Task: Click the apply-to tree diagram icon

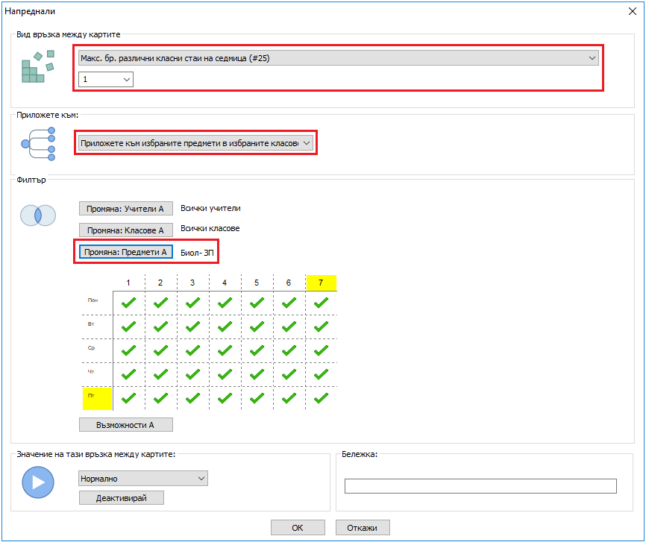Action: tap(38, 143)
